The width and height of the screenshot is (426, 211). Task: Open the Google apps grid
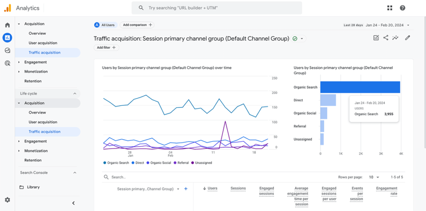(390, 8)
